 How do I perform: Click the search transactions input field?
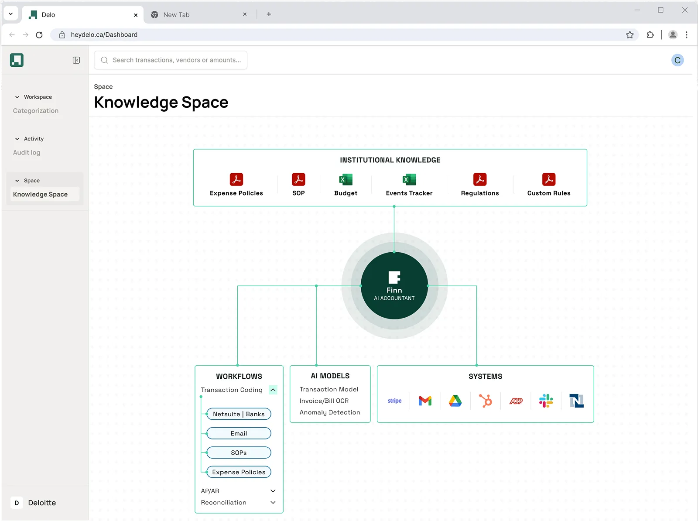pos(171,60)
